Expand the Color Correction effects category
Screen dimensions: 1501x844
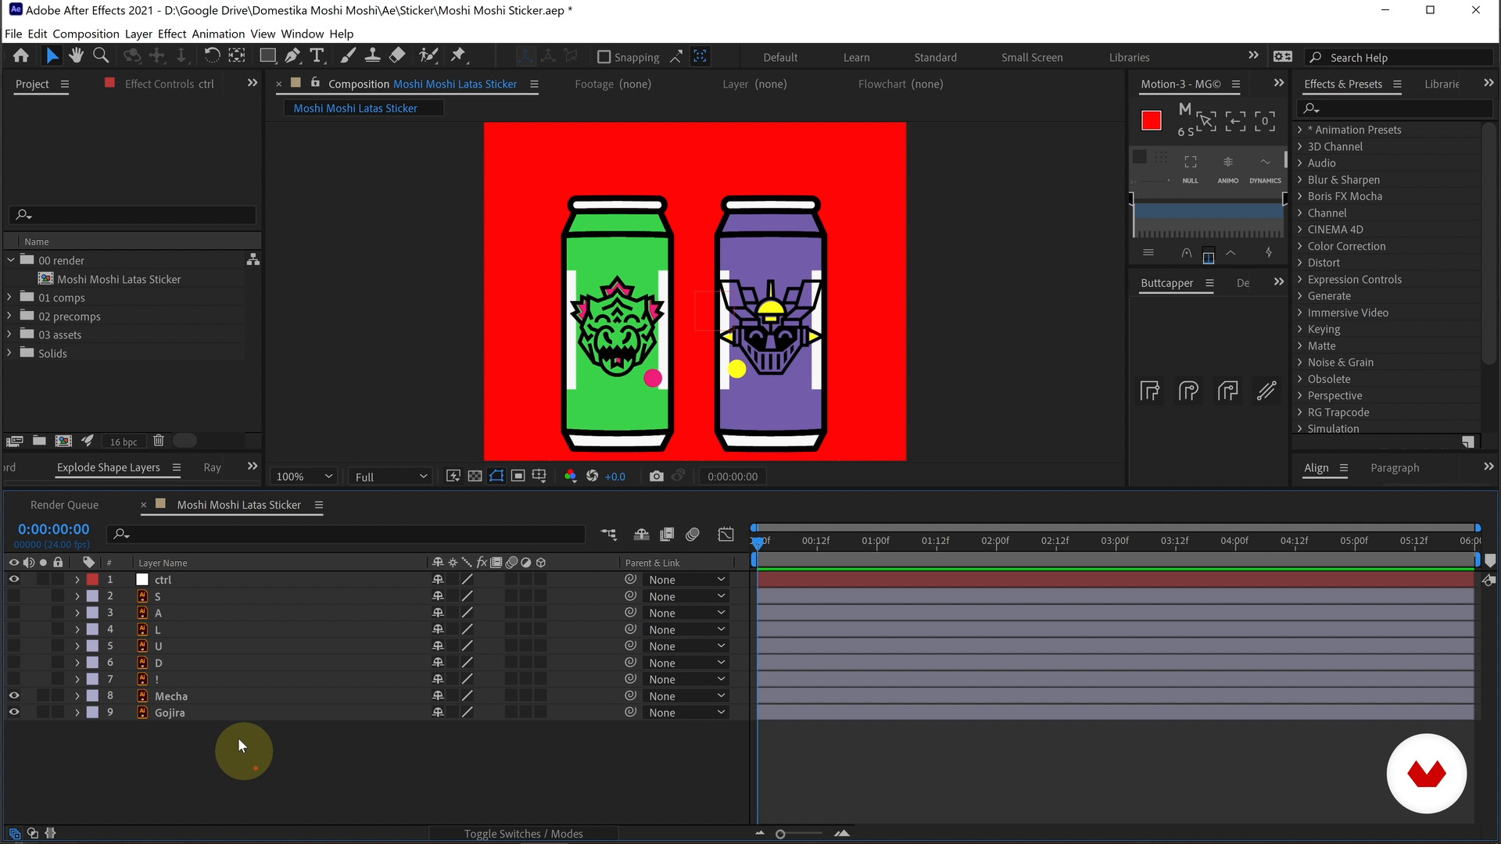click(x=1299, y=246)
